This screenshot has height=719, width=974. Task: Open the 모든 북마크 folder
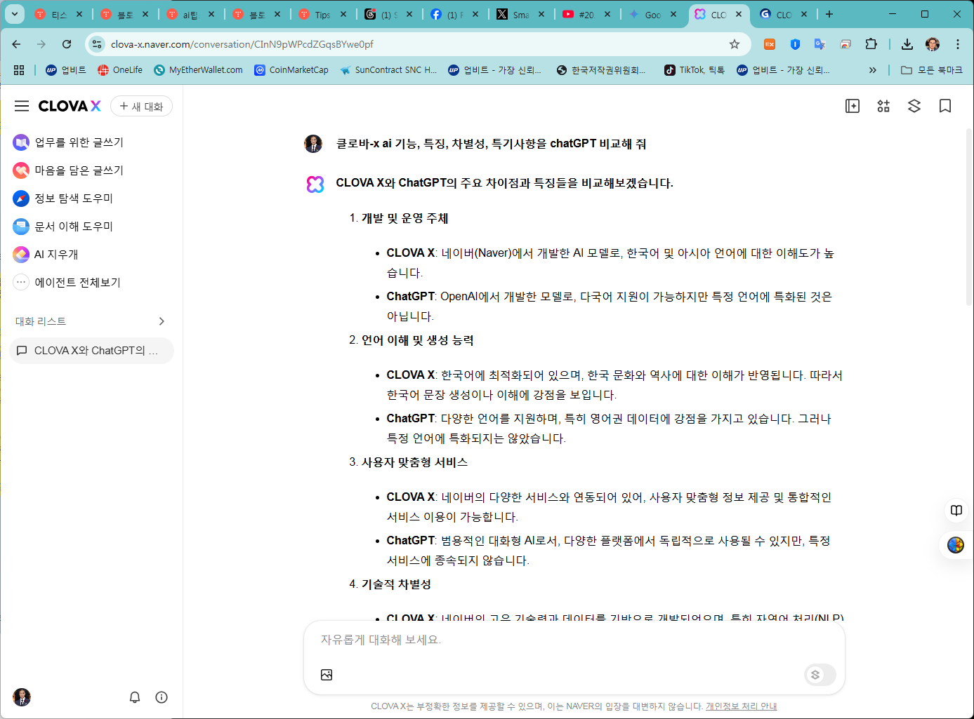(x=932, y=70)
